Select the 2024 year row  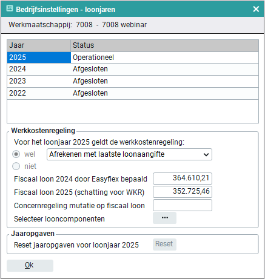click(x=133, y=69)
